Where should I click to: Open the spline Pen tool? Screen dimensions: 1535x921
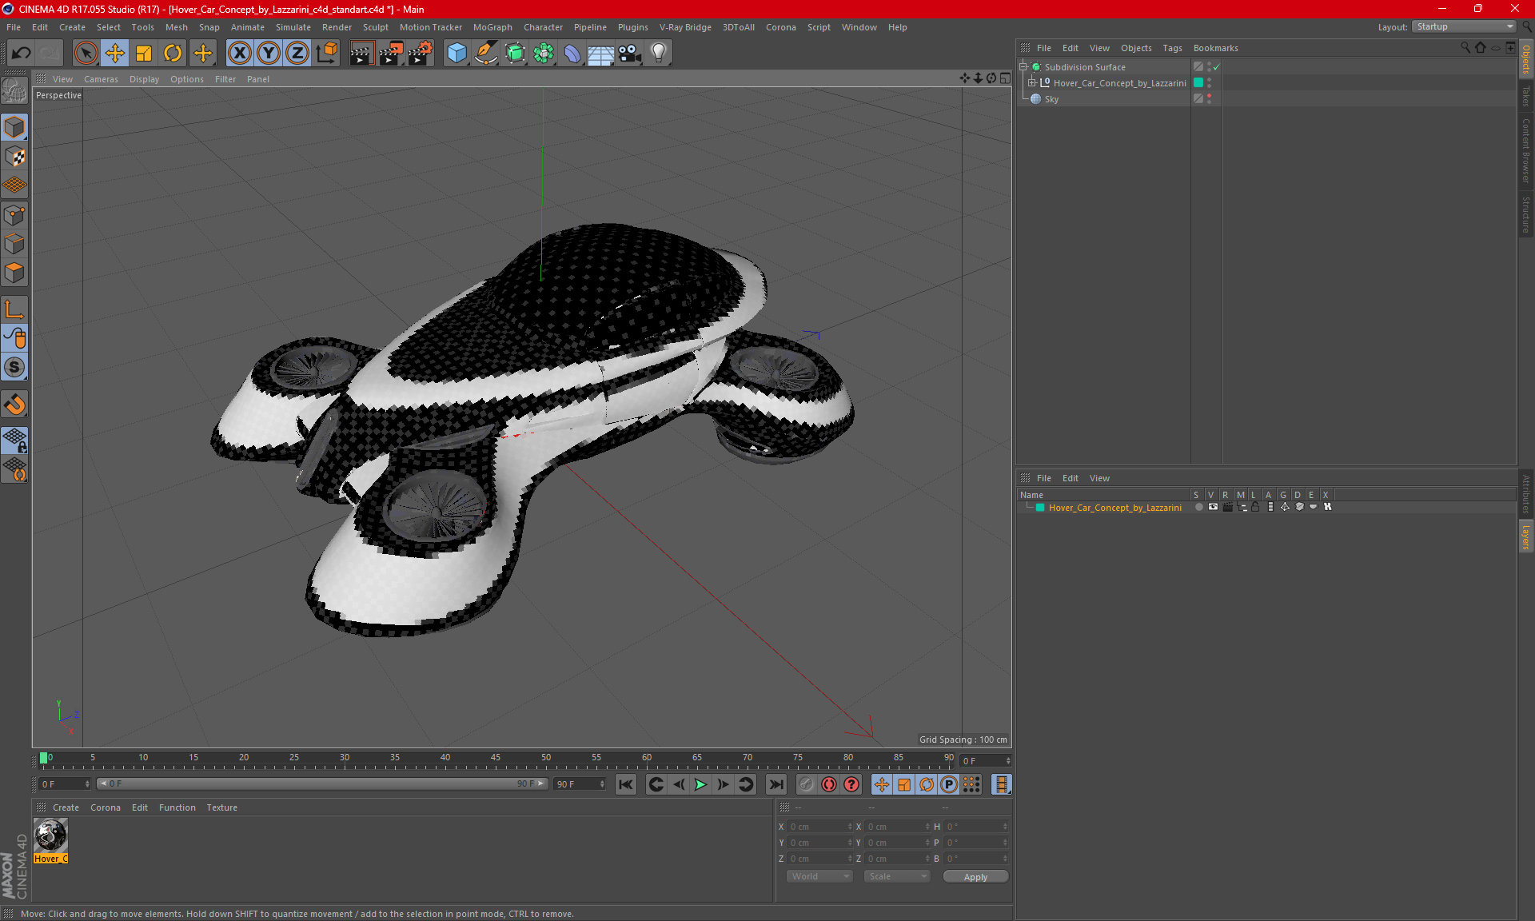tap(486, 53)
